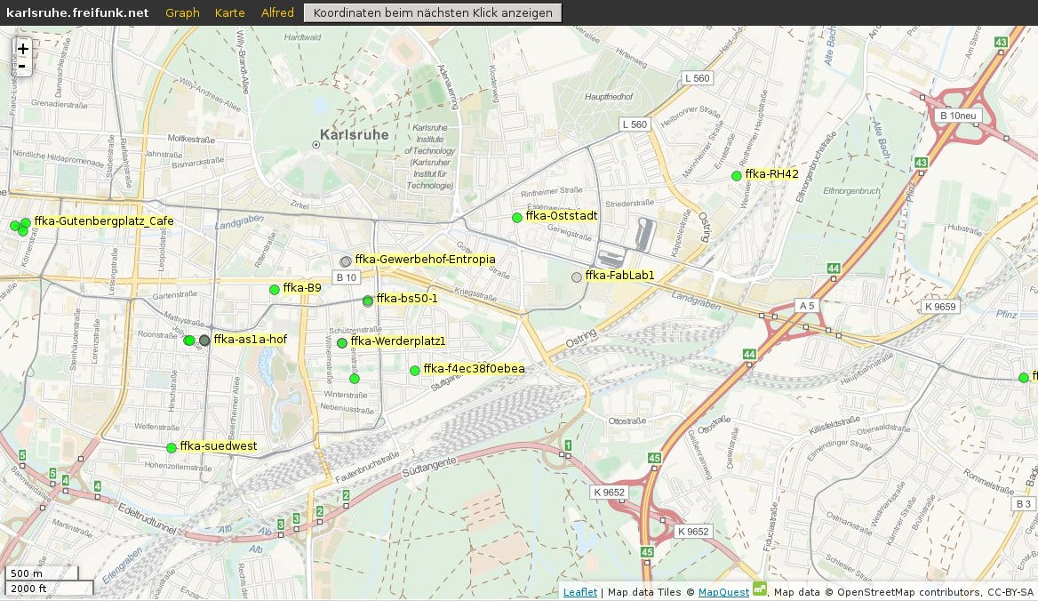Click the MapQuest logo in the attribution bar
Viewport: 1038px width, 601px height.
(758, 589)
